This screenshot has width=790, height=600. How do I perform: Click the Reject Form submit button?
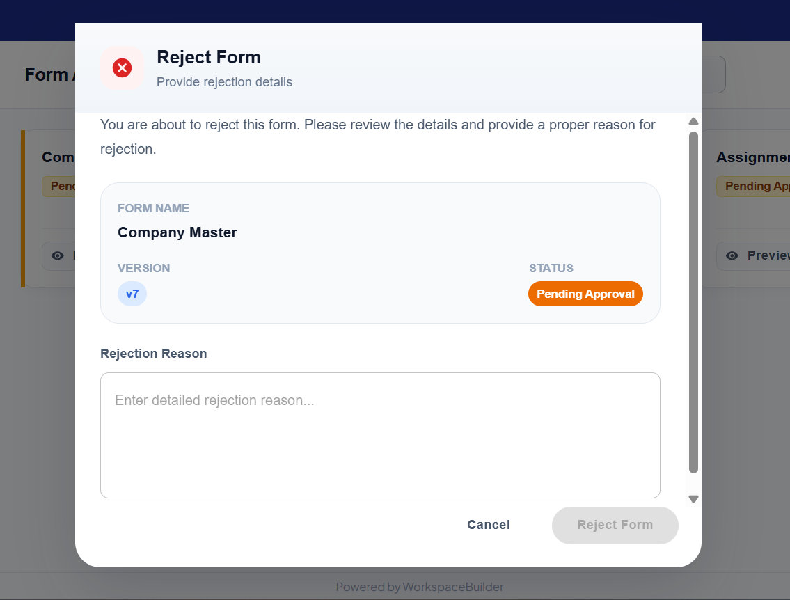click(x=615, y=525)
